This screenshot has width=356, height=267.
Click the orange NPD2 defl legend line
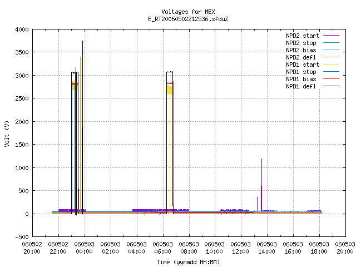click(x=332, y=57)
